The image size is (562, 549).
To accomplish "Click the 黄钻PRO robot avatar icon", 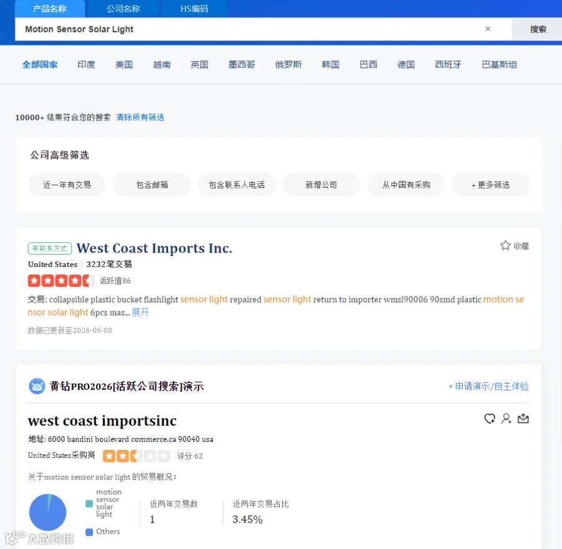I will coord(37,386).
